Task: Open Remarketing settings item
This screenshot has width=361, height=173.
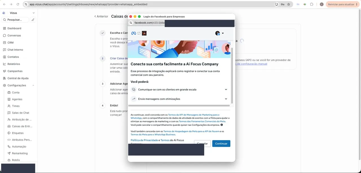Action: point(20,153)
